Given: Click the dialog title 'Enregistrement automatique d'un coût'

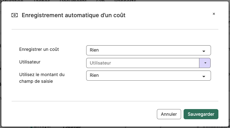Looking at the screenshot, I should click(x=74, y=15).
